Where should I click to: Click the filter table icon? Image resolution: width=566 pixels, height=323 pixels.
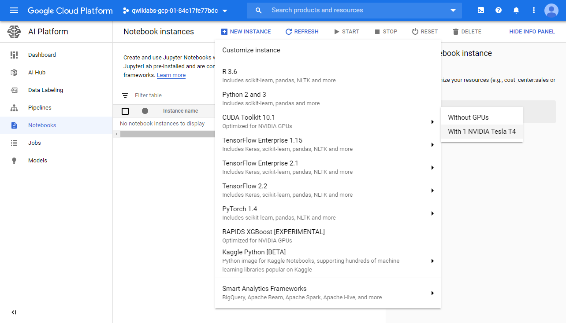(125, 95)
